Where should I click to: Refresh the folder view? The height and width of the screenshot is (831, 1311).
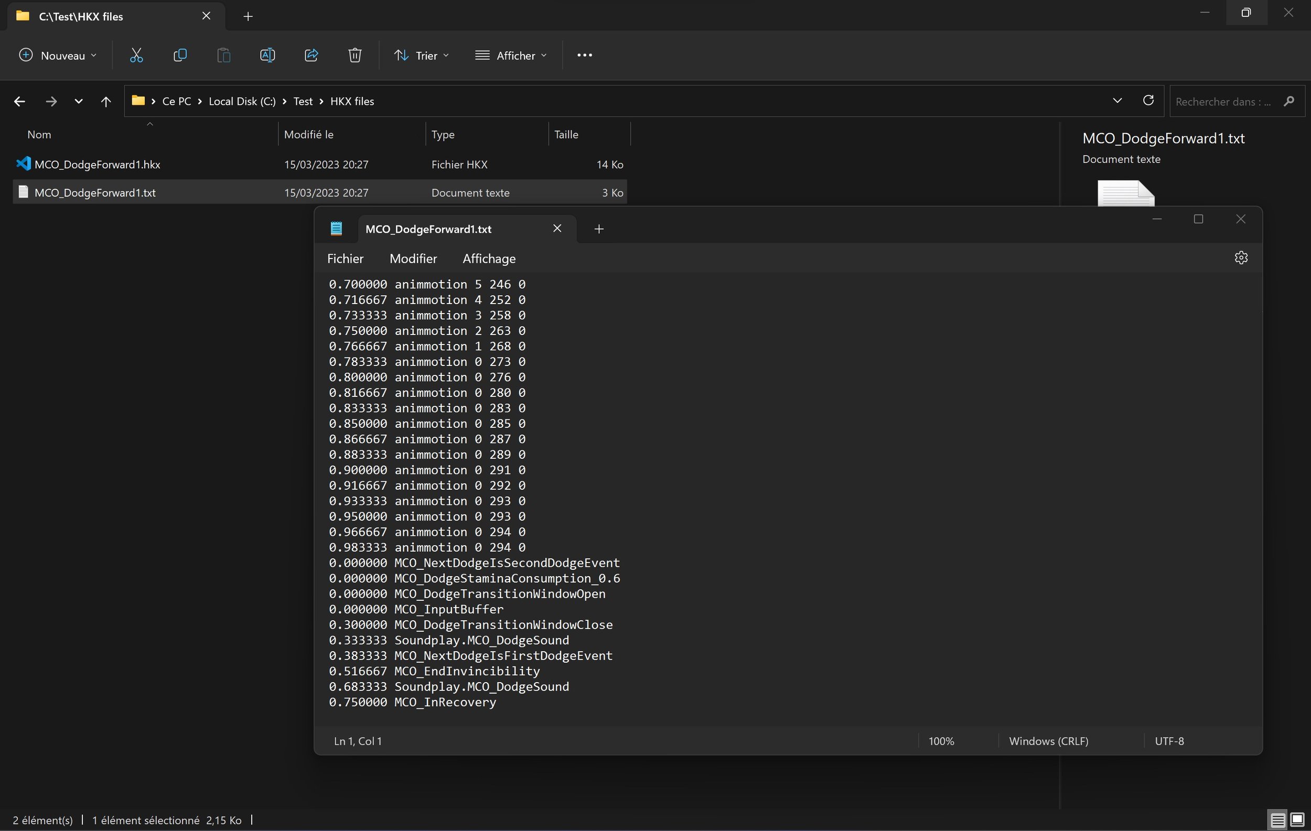(x=1149, y=101)
